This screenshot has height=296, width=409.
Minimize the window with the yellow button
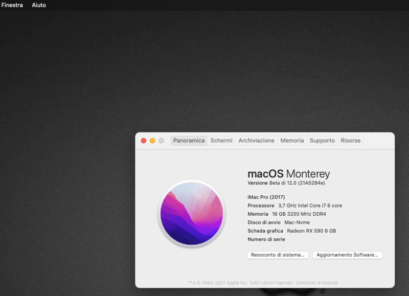coord(152,141)
